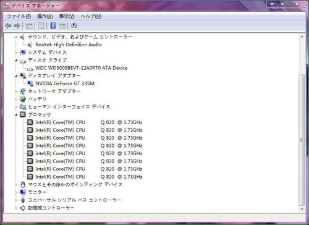
Task: Close the Device Manager window
Action: point(297,4)
